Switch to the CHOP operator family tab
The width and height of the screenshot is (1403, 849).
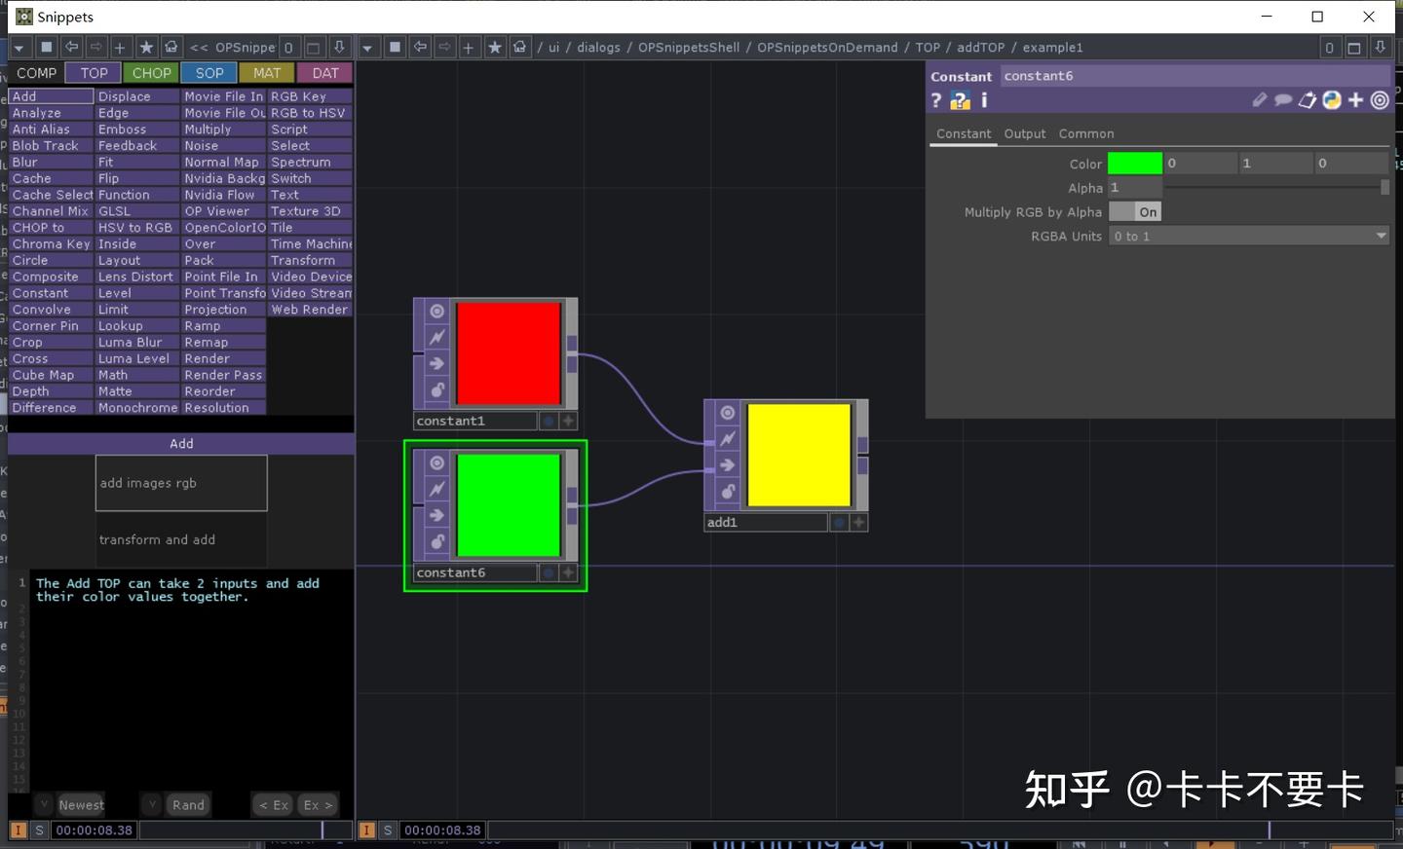coord(151,72)
